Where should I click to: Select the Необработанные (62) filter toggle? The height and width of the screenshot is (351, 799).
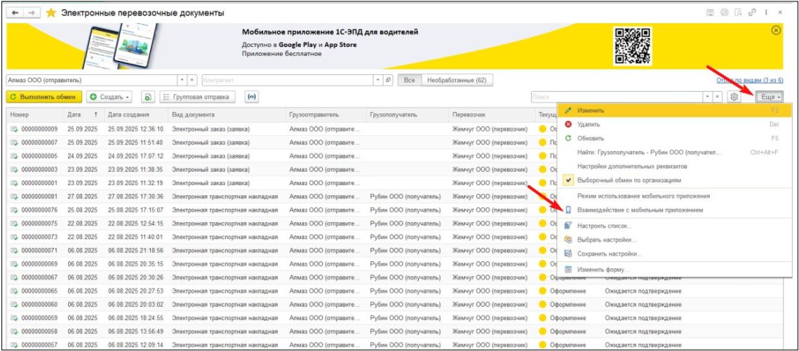[457, 81]
